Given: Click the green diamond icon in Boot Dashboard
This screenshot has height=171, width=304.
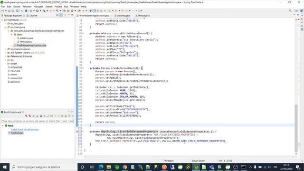Looking at the screenshot, I should pyautogui.click(x=66, y=116).
